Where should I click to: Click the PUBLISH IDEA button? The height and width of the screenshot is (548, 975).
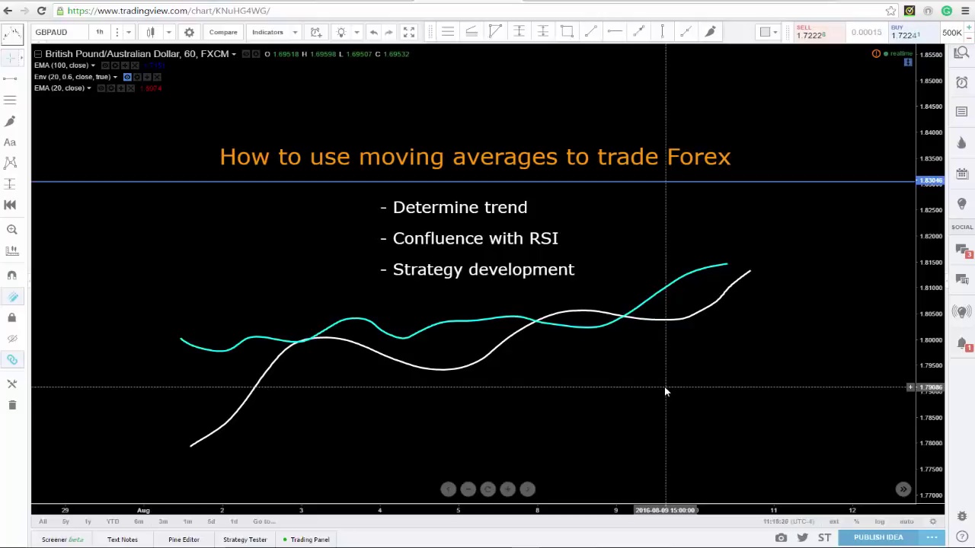[x=878, y=537]
